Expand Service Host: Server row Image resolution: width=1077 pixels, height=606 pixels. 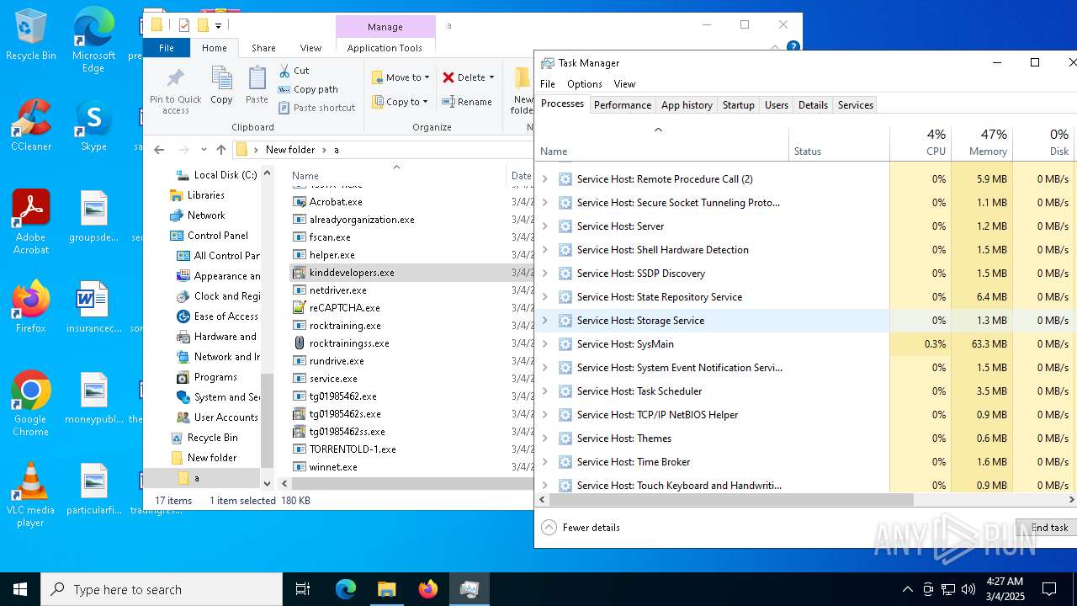click(544, 226)
